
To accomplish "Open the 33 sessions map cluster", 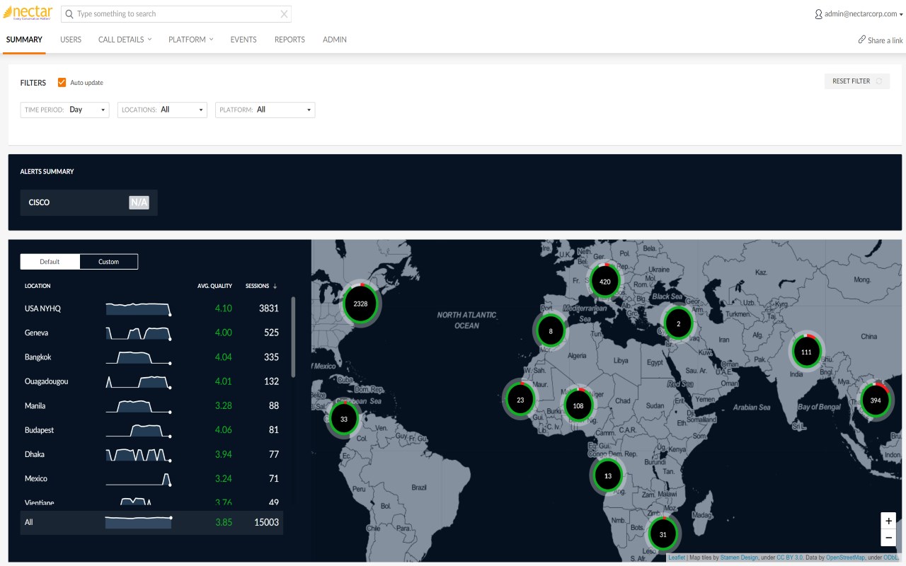I will pos(344,419).
